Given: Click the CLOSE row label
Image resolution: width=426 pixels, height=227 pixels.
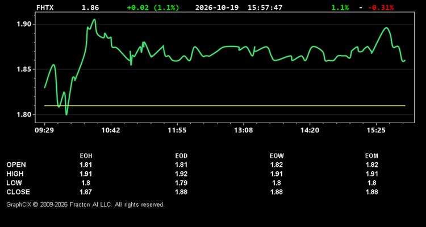Looking at the screenshot, I should click(18, 192).
